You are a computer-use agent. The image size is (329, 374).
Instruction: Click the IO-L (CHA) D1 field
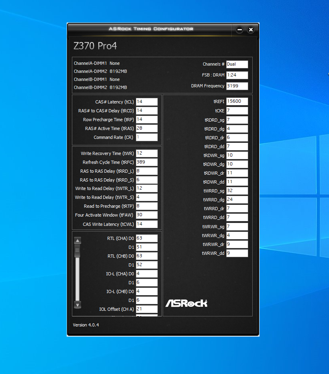[147, 282]
